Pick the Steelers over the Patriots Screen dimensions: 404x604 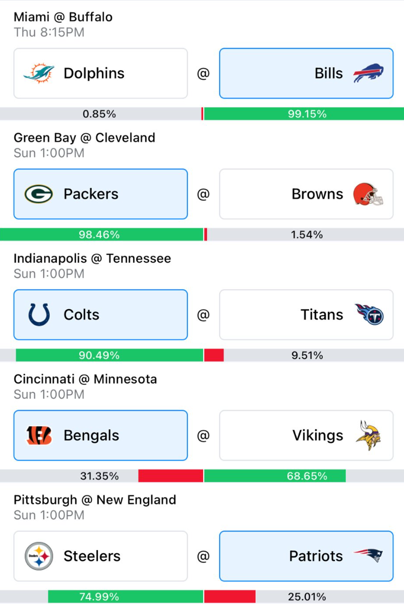[100, 556]
